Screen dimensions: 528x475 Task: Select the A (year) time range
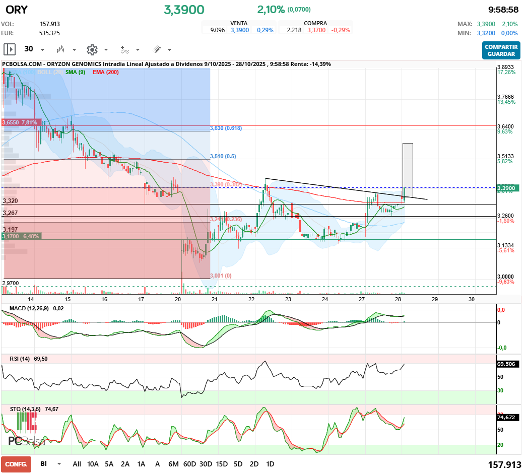[157, 464]
